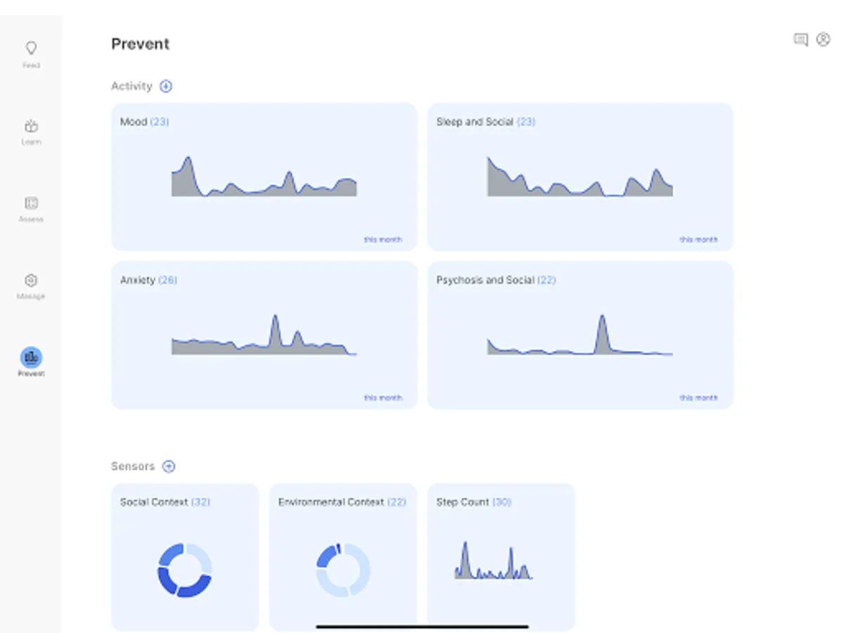Image resolution: width=844 pixels, height=633 pixels.
Task: Click 'this month' in the Mood card
Action: pos(383,240)
